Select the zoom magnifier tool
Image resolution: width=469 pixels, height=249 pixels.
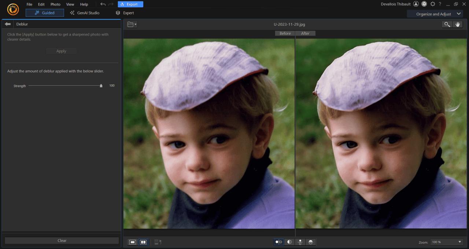coord(447,24)
